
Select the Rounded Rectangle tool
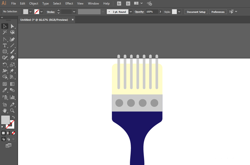pyautogui.click(x=5, y=51)
